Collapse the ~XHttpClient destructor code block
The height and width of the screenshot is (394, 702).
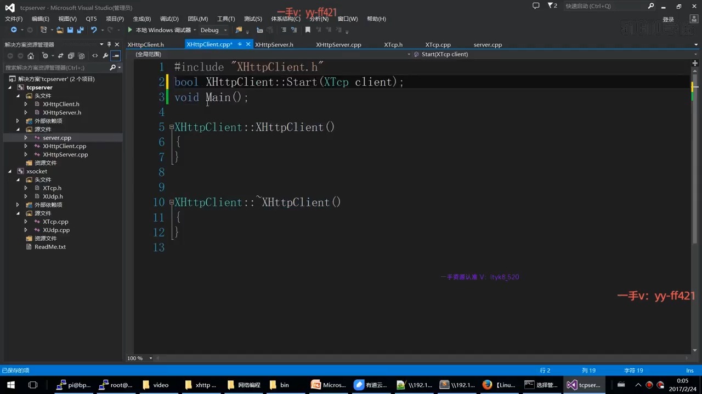(171, 202)
